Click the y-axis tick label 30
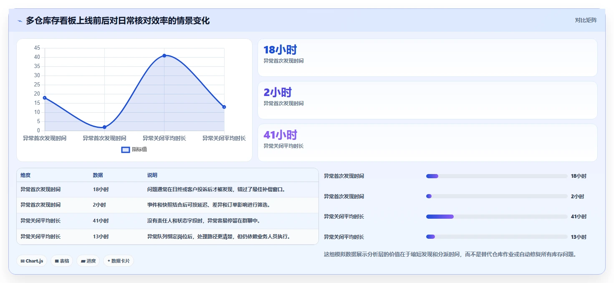 click(37, 76)
